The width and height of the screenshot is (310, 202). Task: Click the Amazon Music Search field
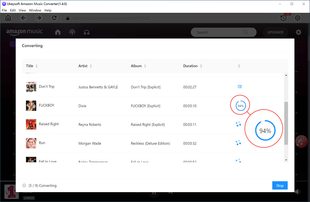pyautogui.click(x=224, y=32)
